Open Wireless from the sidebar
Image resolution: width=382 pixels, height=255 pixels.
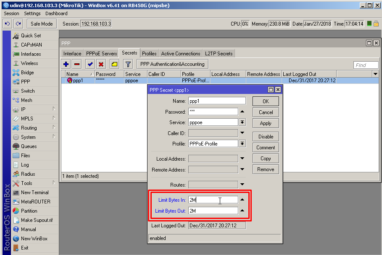(x=29, y=63)
